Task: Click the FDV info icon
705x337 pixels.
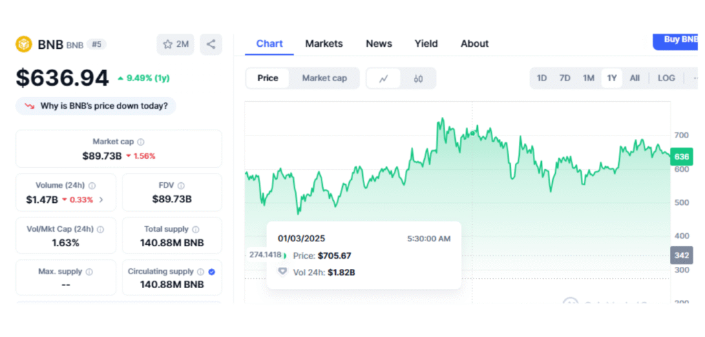Action: (x=180, y=185)
